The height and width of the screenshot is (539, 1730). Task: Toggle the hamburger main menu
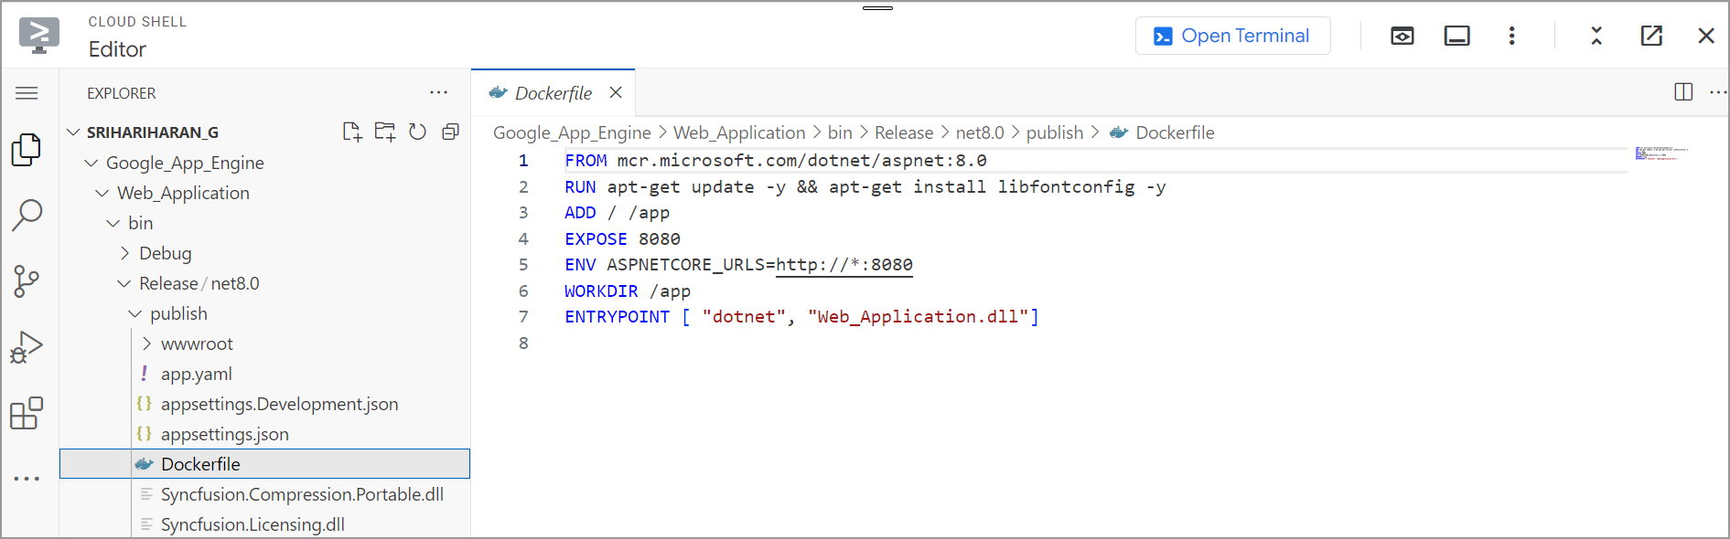27,93
